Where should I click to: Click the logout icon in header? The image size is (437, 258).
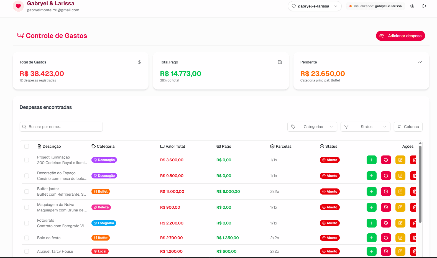[x=424, y=6]
